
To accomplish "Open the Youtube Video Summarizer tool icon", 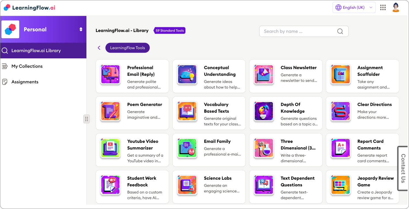I will [110, 148].
